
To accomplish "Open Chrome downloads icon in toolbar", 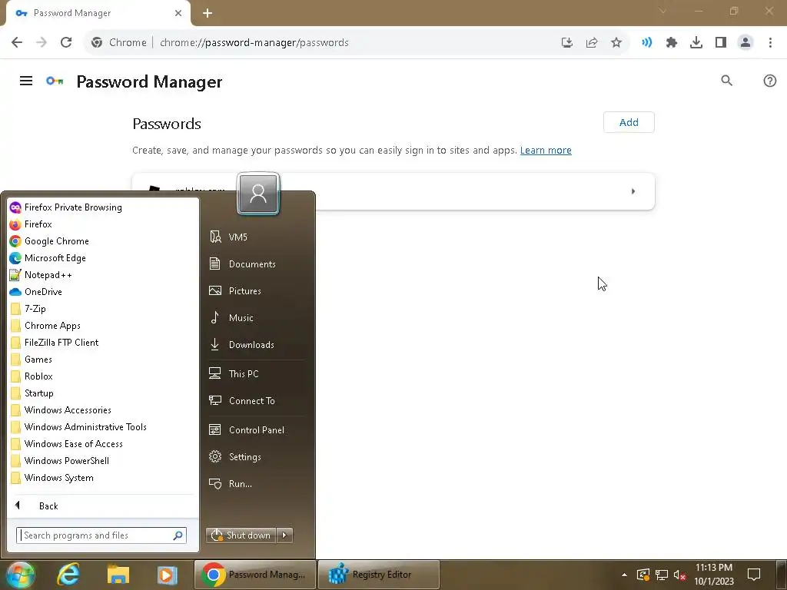I will [x=696, y=43].
